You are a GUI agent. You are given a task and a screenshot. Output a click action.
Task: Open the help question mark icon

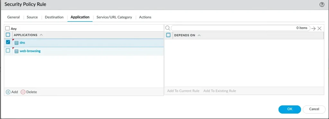point(322,4)
